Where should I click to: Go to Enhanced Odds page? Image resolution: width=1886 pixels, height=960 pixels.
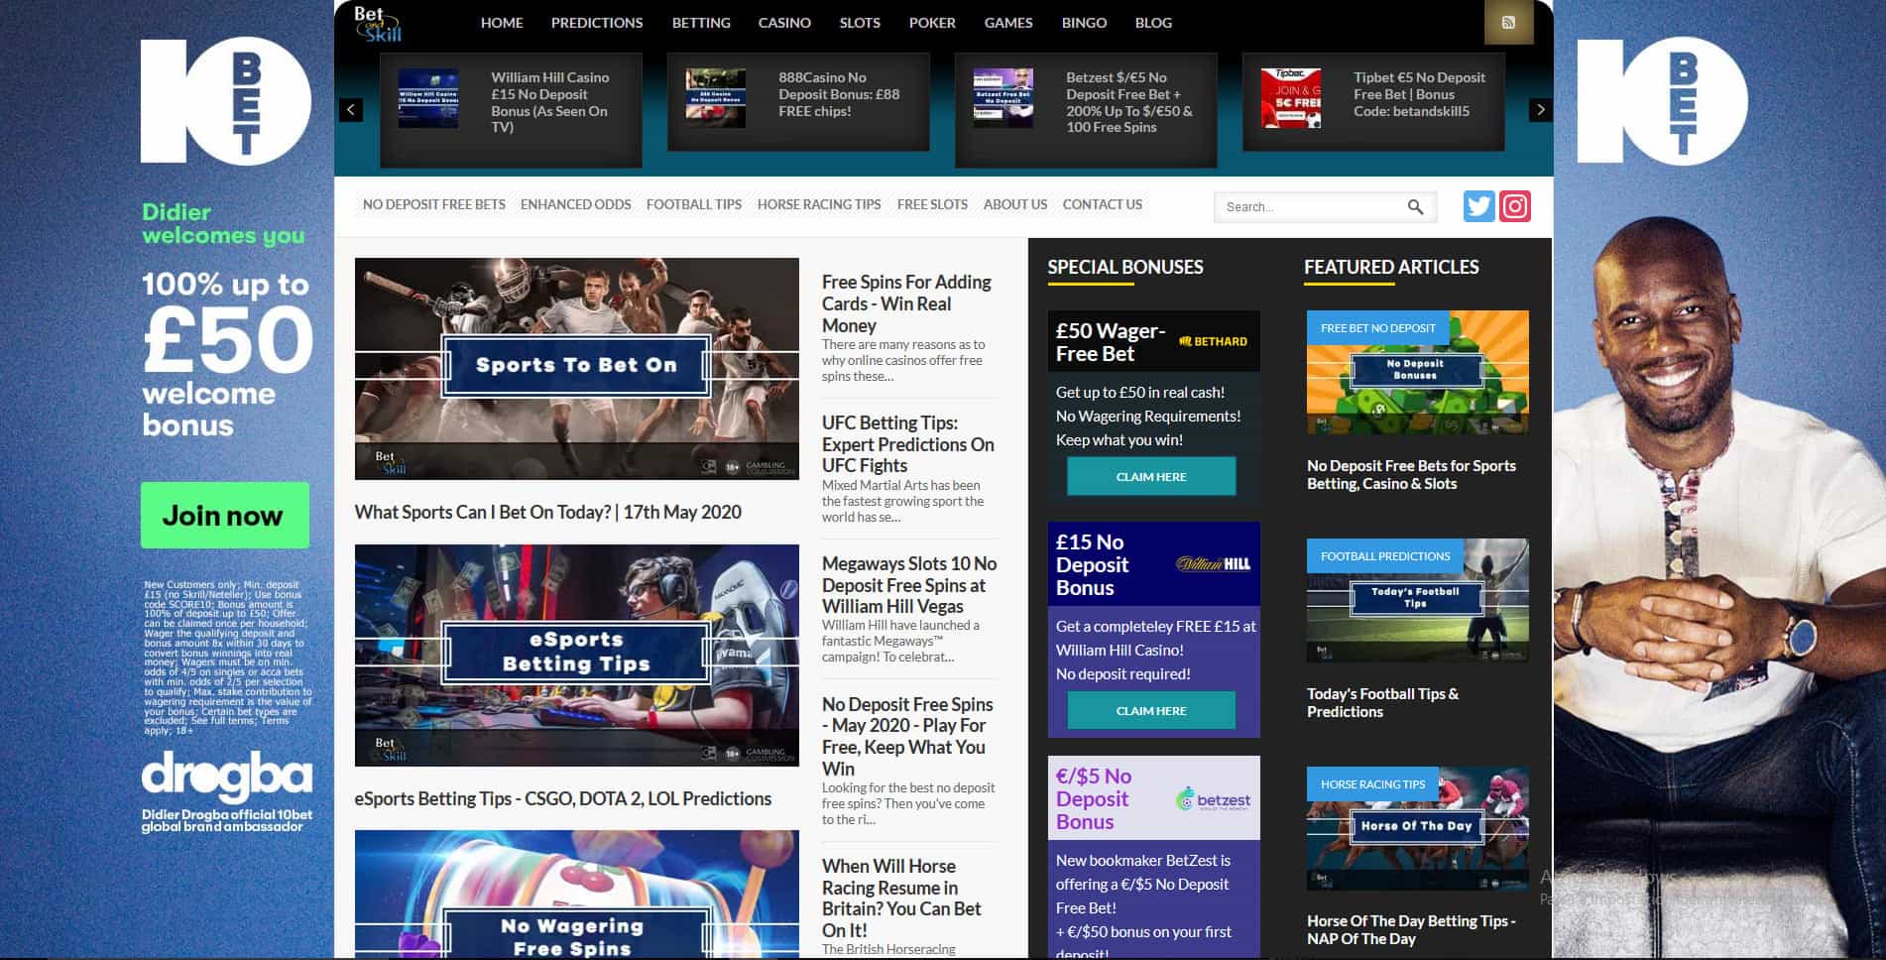(576, 204)
